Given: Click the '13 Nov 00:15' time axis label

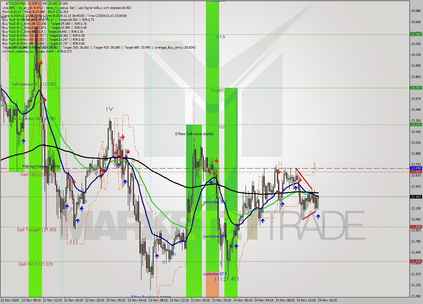Looking at the screenshot, I should click(116, 300).
